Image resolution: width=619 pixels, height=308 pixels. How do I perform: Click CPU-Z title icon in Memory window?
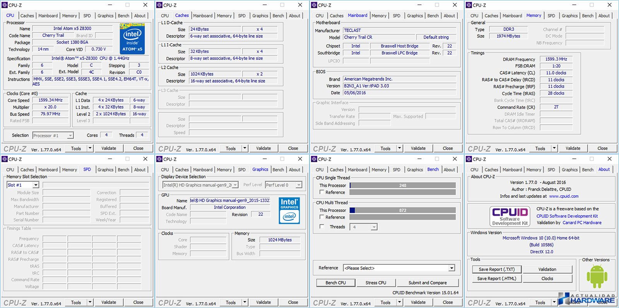[x=469, y=5]
